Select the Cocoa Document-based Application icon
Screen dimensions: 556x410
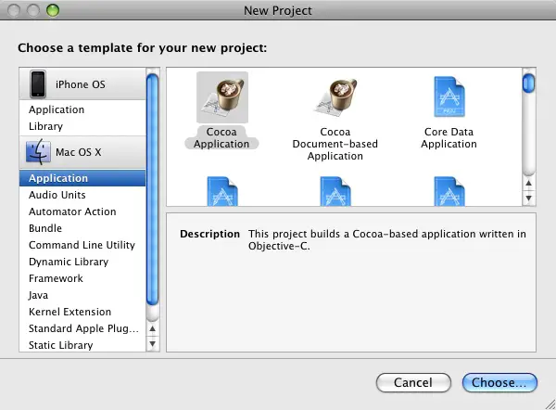coord(335,98)
